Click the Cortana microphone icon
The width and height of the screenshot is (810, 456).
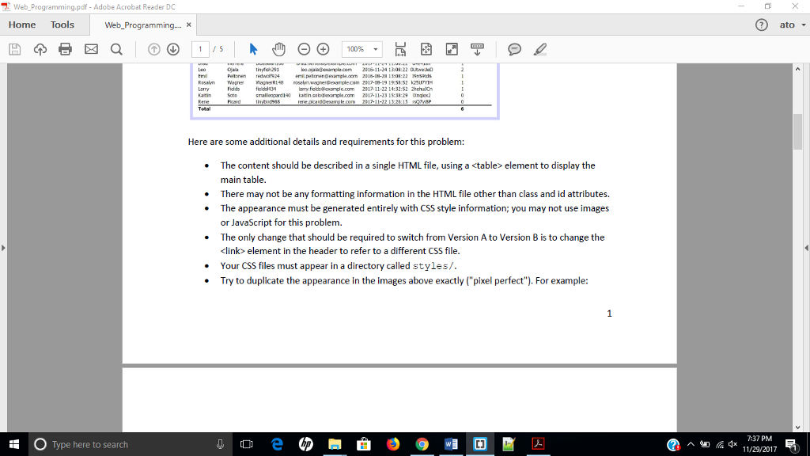pos(220,444)
